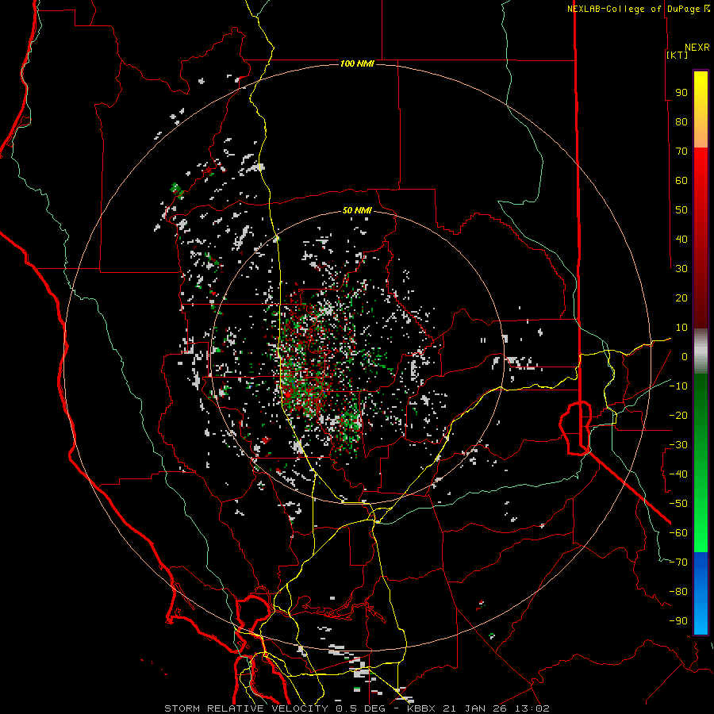The height and width of the screenshot is (714, 714).
Task: Click the '-70' label on velocity scale
Action: point(678,562)
